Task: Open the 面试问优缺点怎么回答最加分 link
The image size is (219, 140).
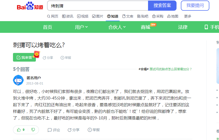Action: coord(170,69)
